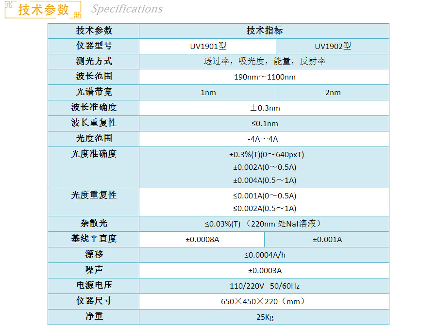Select the ±0.0008A baseline flatness cell

pos(202,239)
